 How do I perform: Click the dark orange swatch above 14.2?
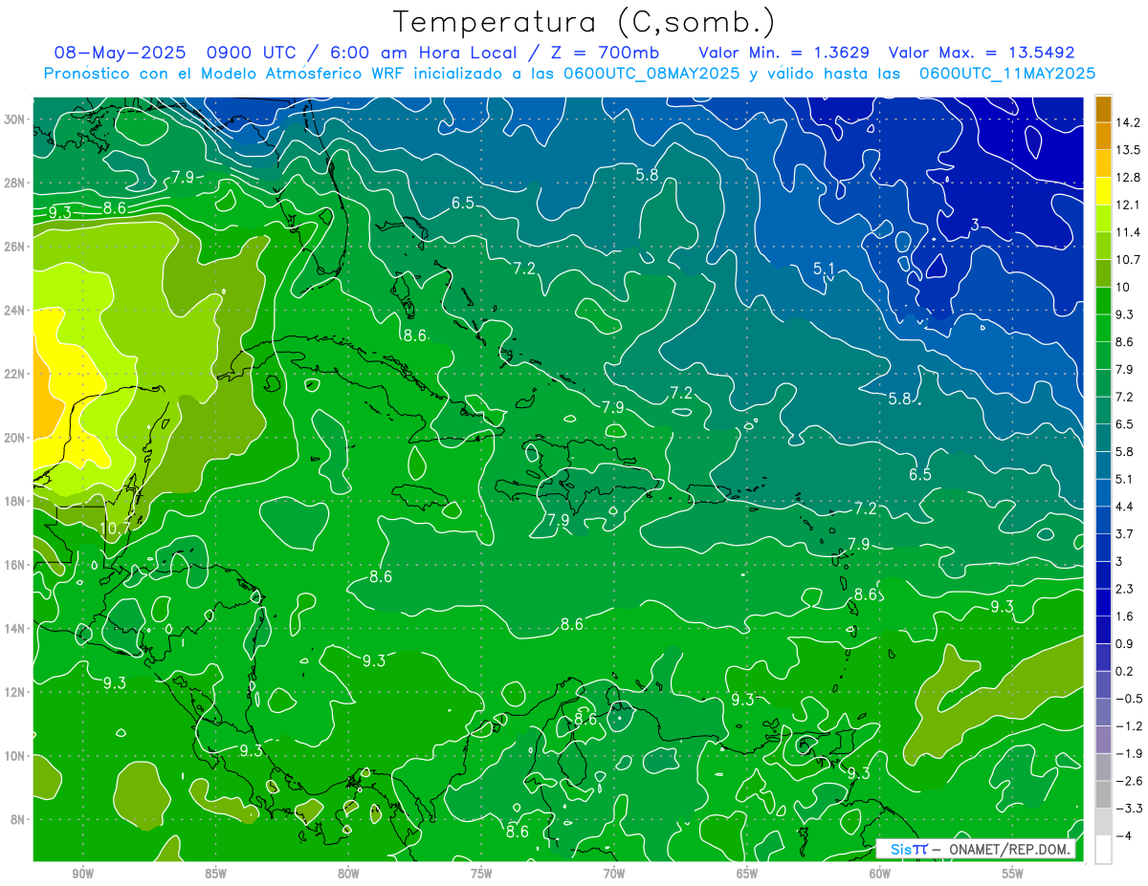pyautogui.click(x=1103, y=109)
